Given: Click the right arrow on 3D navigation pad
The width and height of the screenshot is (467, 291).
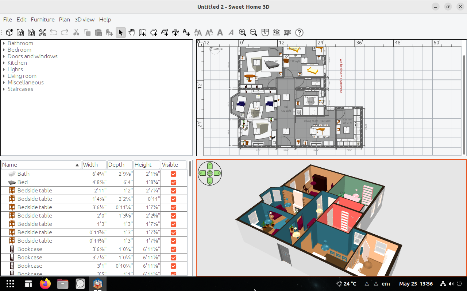Looking at the screenshot, I should [217, 174].
